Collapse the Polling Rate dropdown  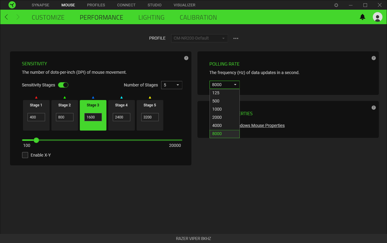pyautogui.click(x=225, y=85)
